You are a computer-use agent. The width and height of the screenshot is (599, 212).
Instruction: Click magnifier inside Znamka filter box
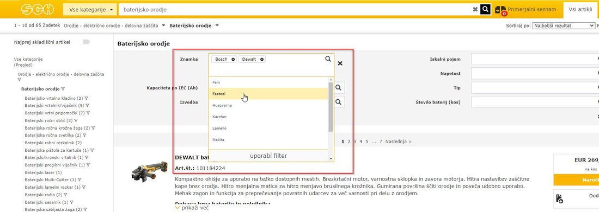click(x=328, y=59)
